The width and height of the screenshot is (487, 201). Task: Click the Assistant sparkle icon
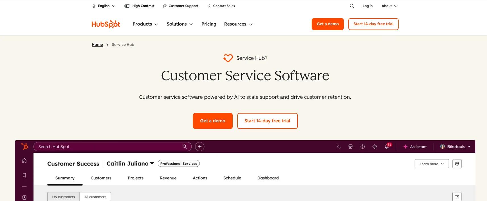coord(405,146)
